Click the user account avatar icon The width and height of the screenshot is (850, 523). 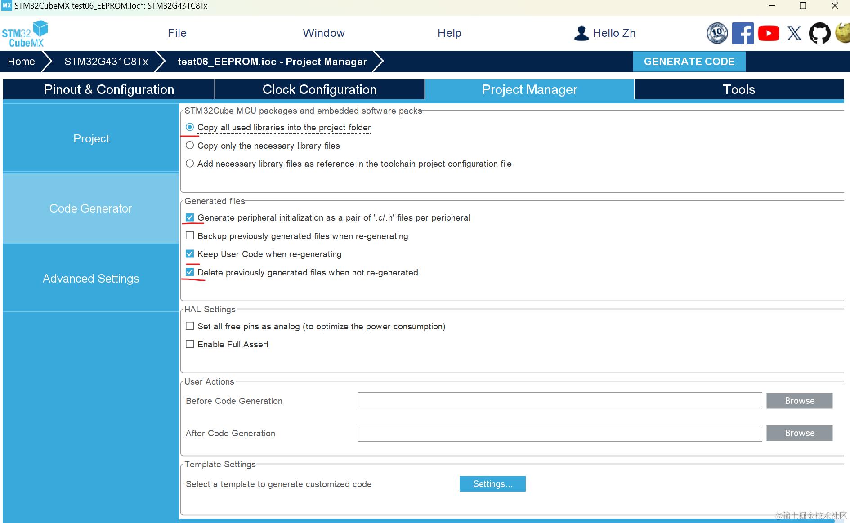582,33
